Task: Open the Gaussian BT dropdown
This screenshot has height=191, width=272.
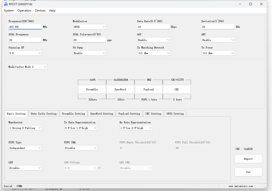Action: 25,53
